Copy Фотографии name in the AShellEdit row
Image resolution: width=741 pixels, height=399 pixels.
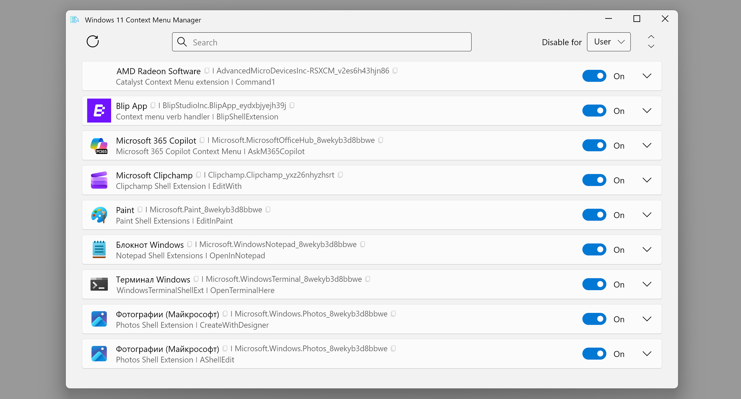tap(225, 348)
